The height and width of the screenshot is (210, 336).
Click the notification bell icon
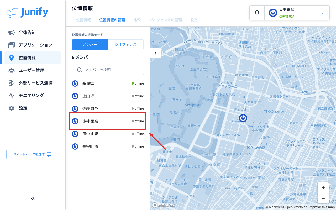[x=257, y=13]
